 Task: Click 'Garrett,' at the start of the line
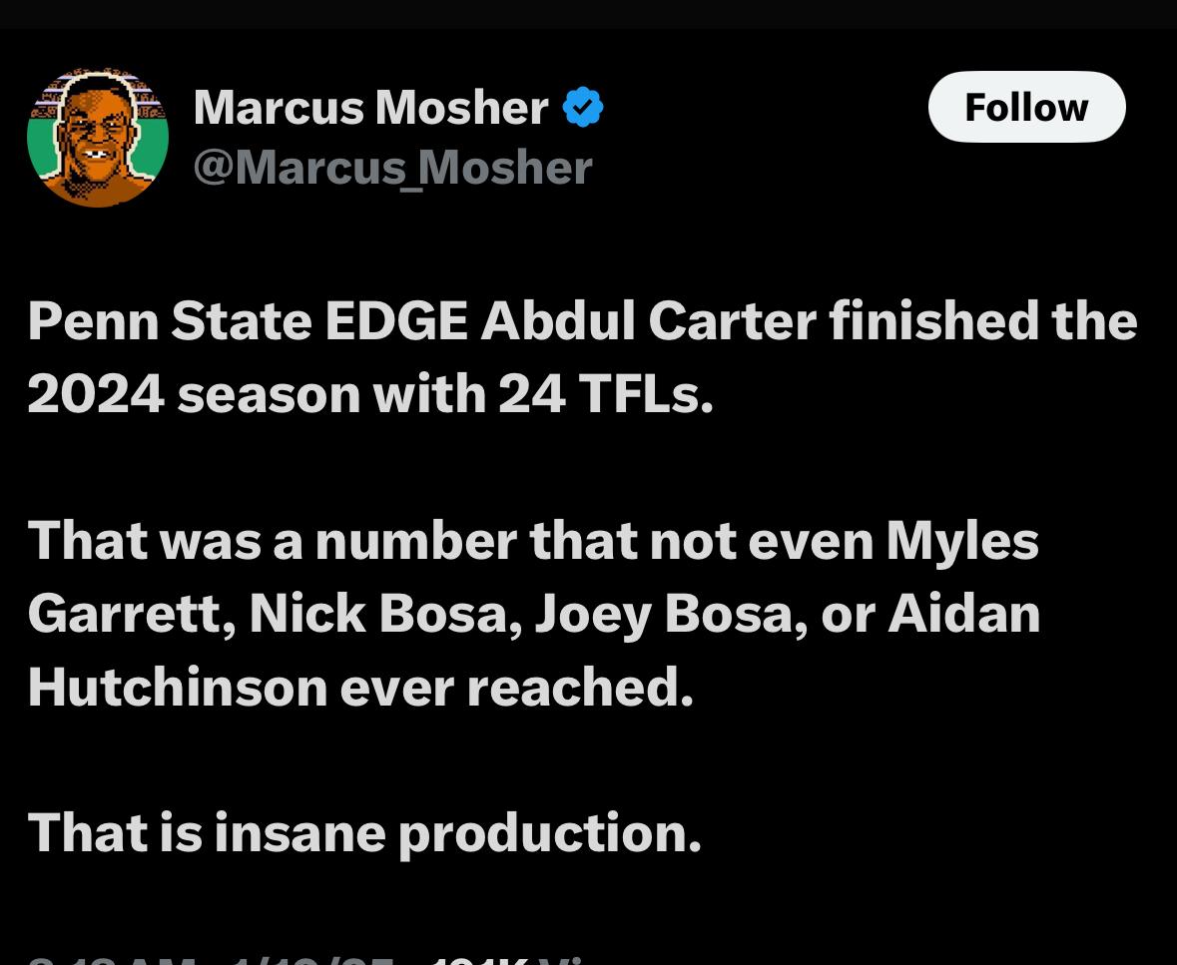(132, 614)
